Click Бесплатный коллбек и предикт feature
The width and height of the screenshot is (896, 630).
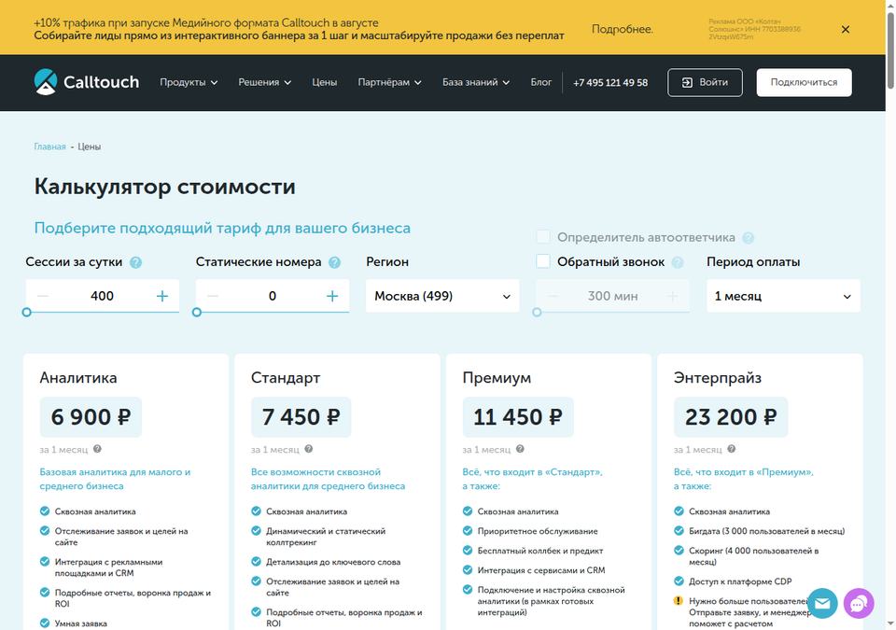[540, 551]
